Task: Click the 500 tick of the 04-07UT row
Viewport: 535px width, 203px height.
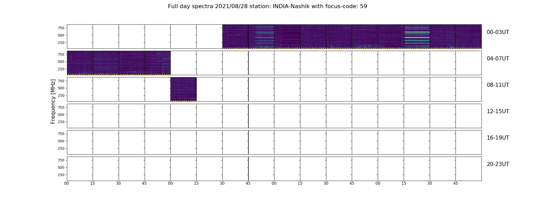Action: (x=61, y=62)
